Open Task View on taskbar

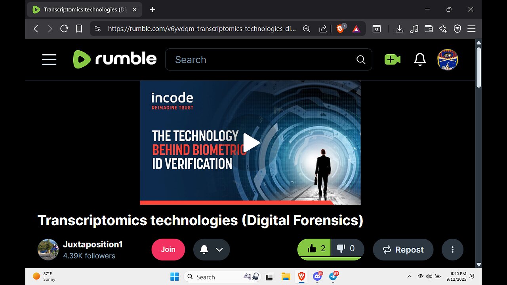click(270, 277)
